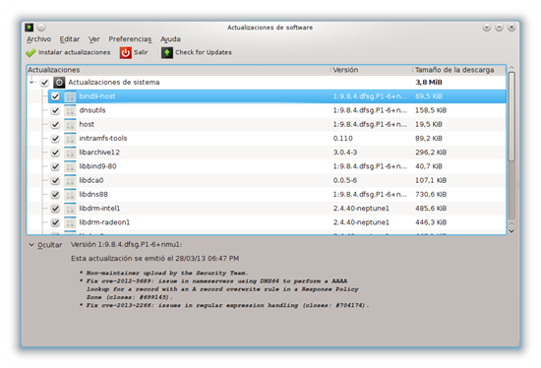Select the libdrm-radeon1 package name
Viewport: 541px width, 368px height.
104,222
